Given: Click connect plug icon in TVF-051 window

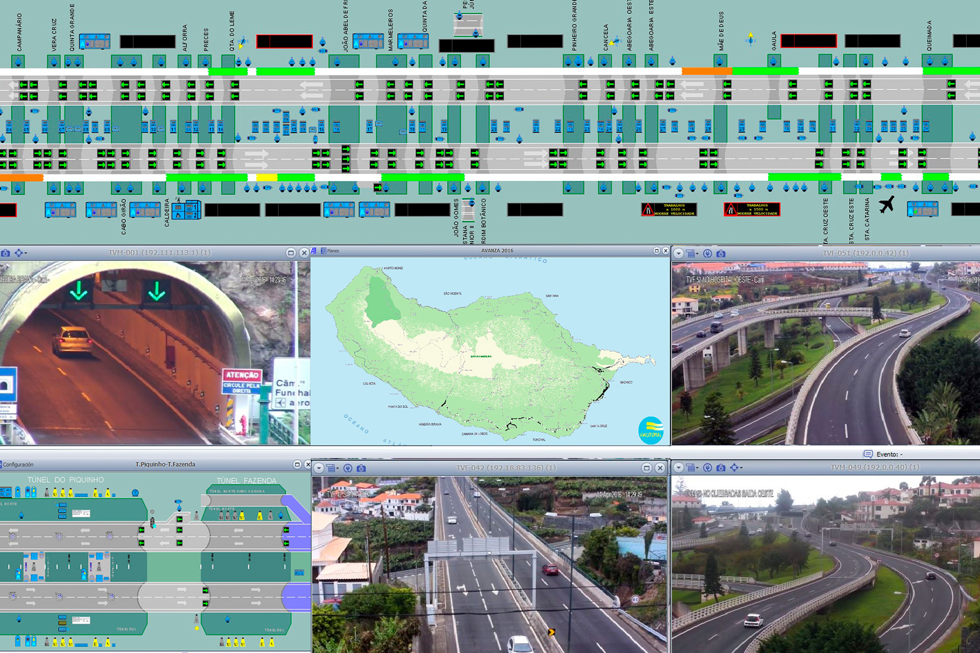Looking at the screenshot, I should coord(707,253).
